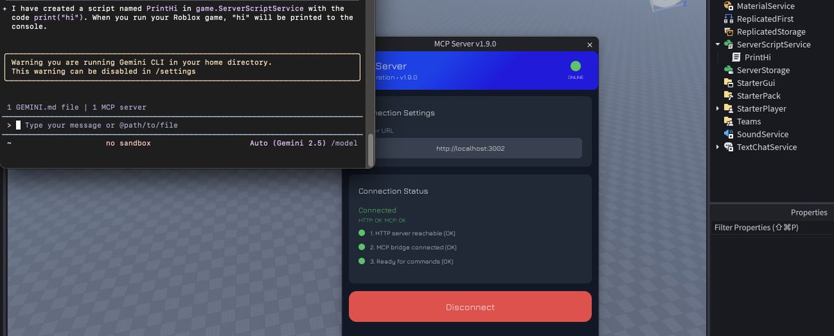The width and height of the screenshot is (834, 336).
Task: Expand the TextChatService tree node
Action: (717, 147)
